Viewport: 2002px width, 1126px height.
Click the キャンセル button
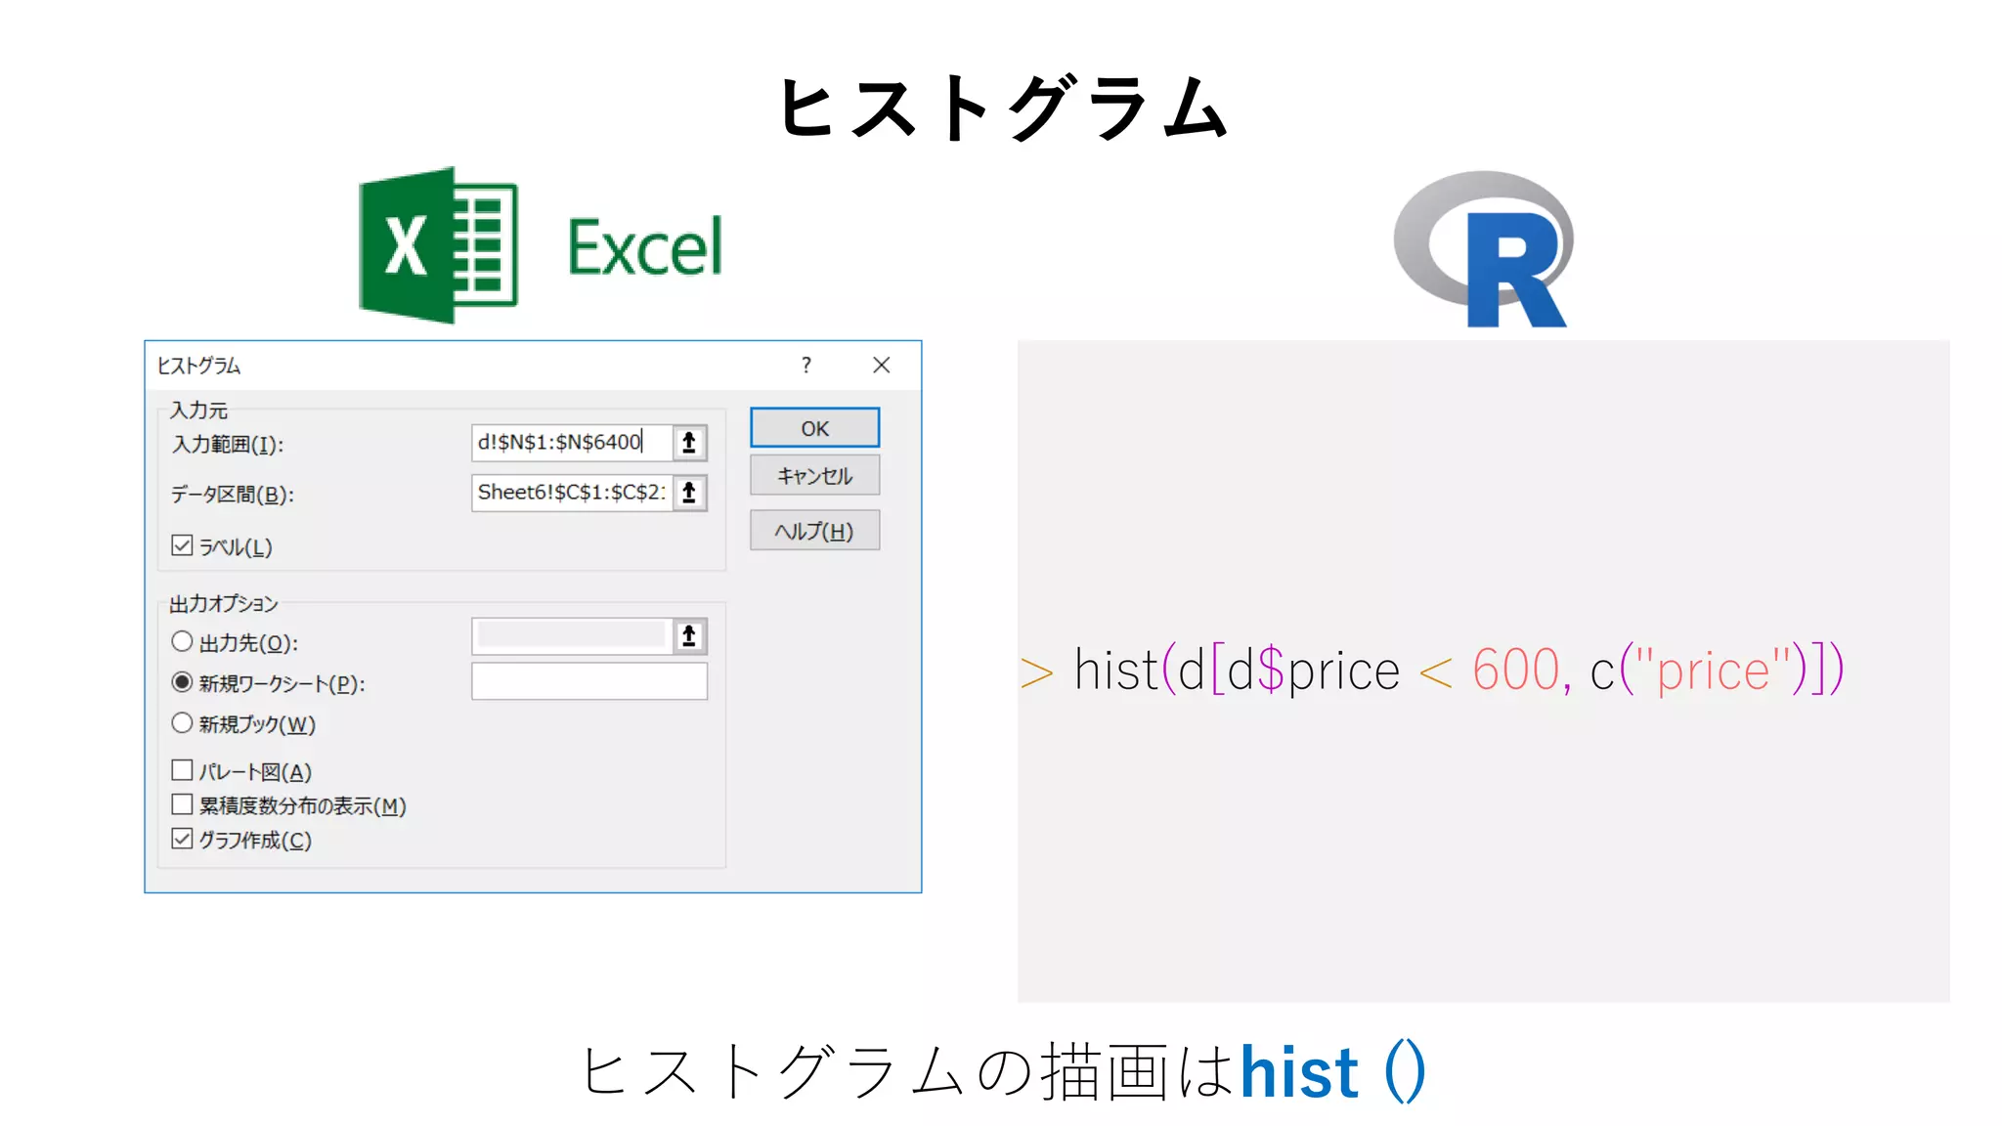pyautogui.click(x=815, y=476)
